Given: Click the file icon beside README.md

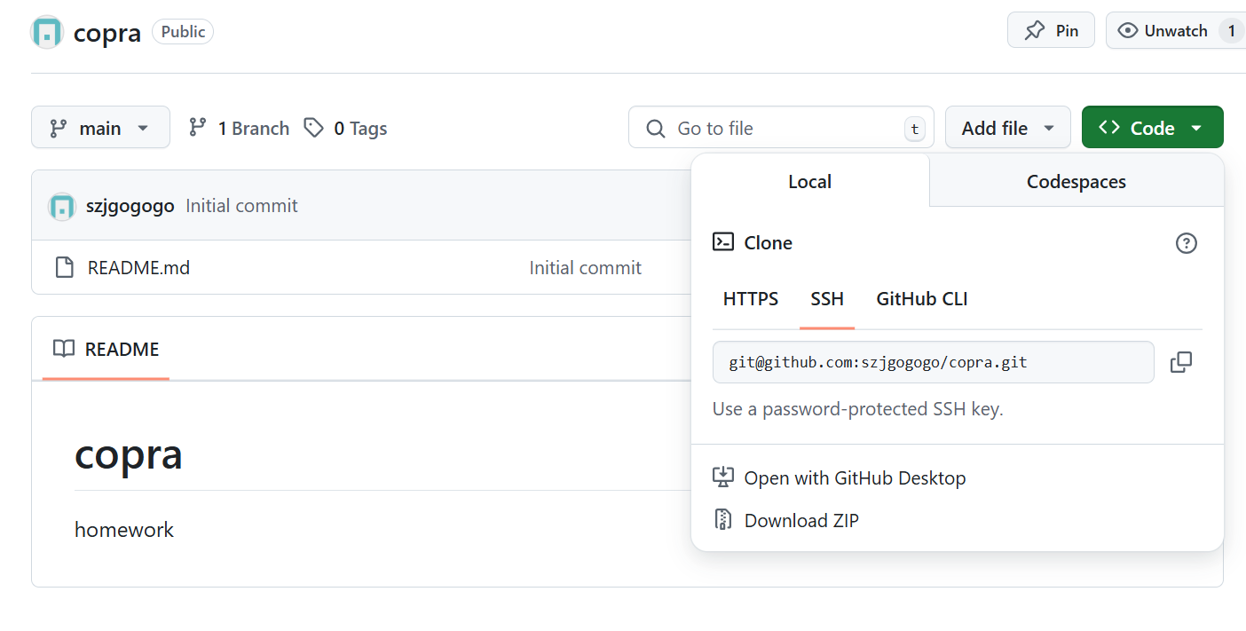Looking at the screenshot, I should pyautogui.click(x=64, y=267).
